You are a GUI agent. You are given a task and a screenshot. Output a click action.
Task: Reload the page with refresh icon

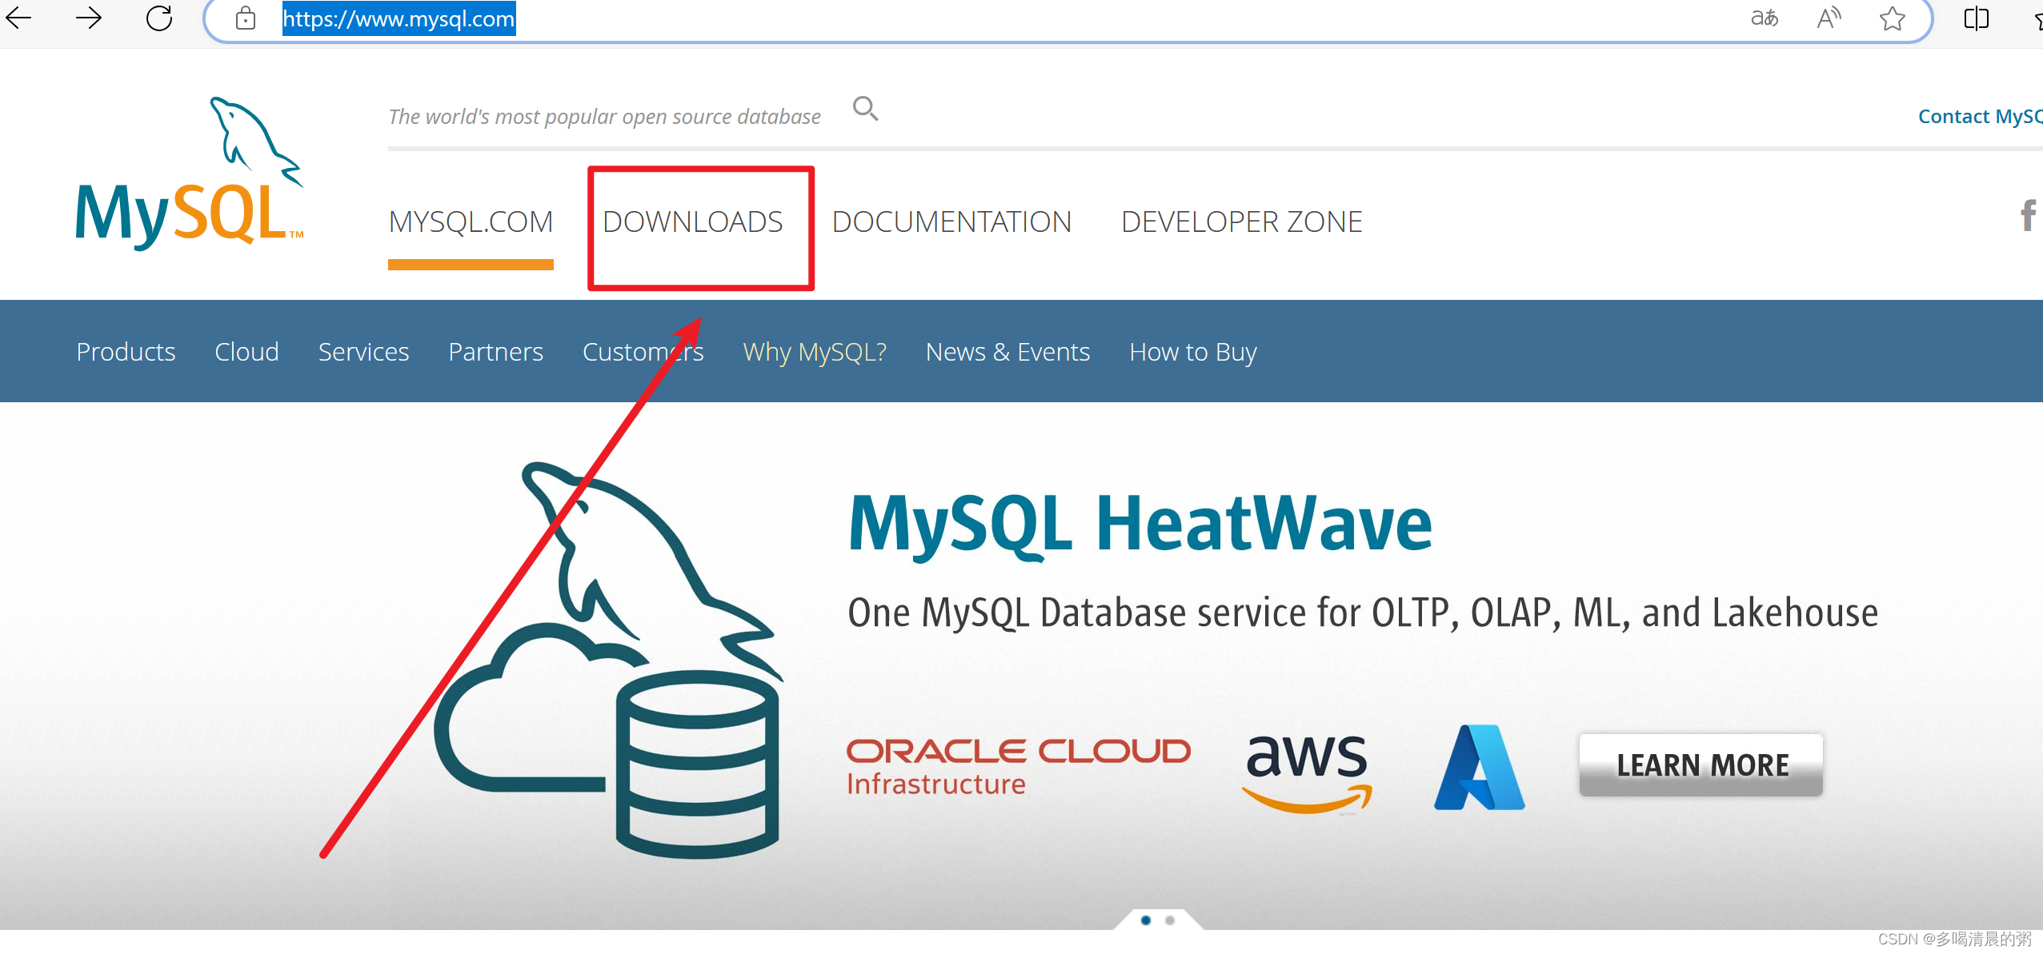click(x=159, y=18)
